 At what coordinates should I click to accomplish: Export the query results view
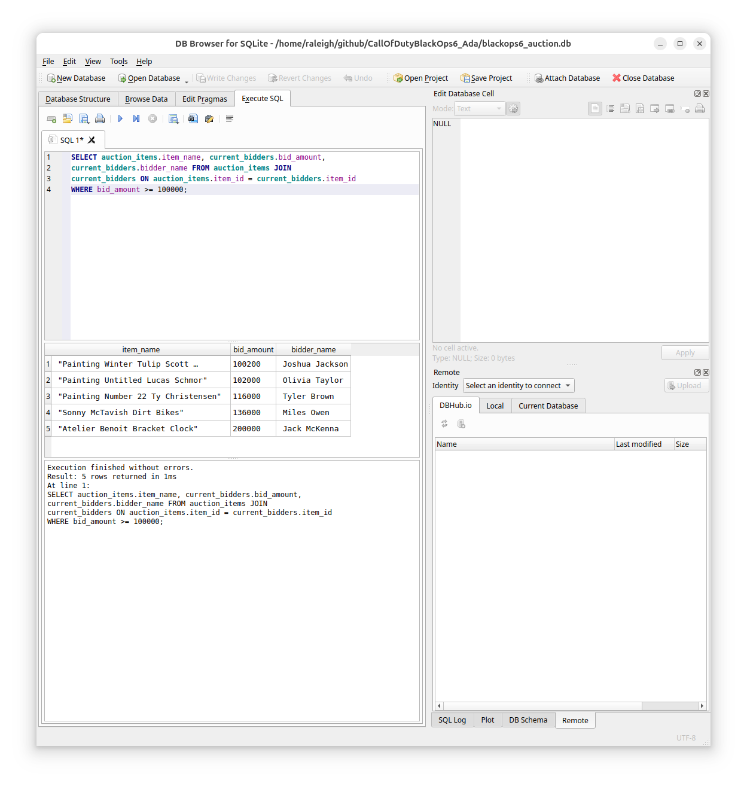tap(173, 118)
